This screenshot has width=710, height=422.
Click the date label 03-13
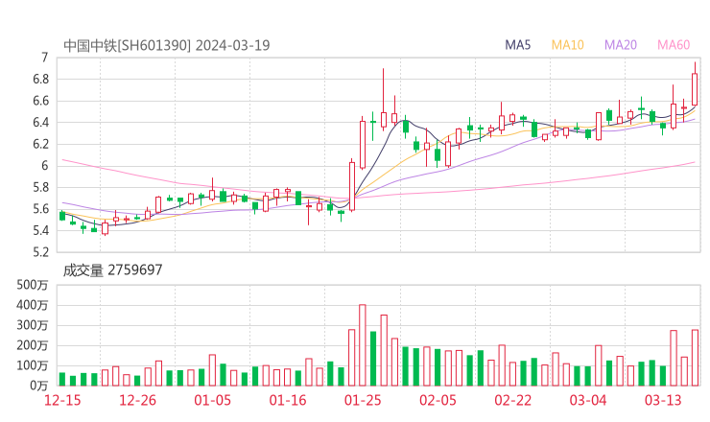[x=663, y=400]
